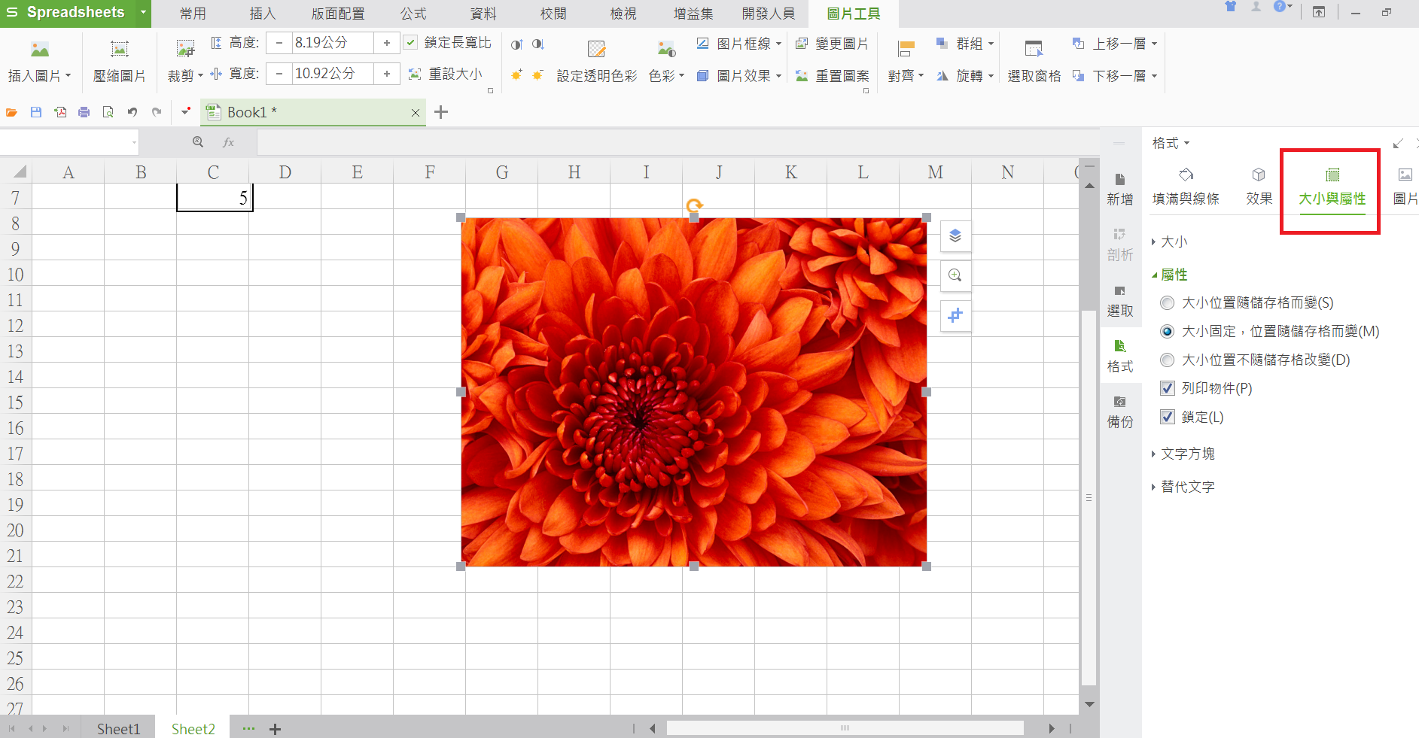Click the redo arrow
Viewport: 1419px width, 738px height.
157,112
